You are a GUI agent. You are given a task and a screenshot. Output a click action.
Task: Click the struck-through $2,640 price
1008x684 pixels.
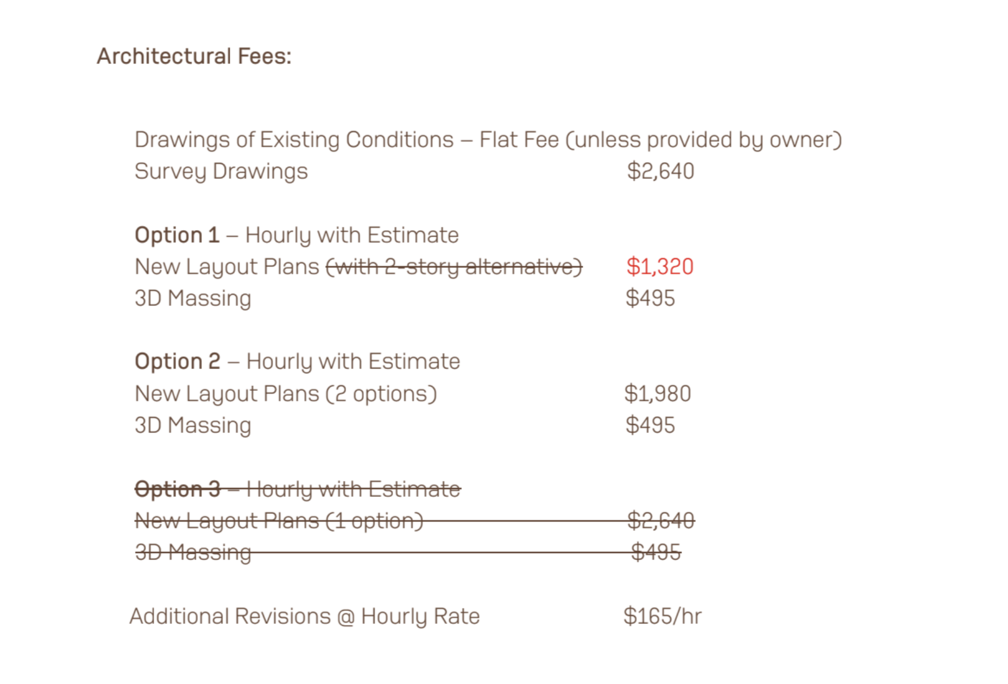(660, 521)
